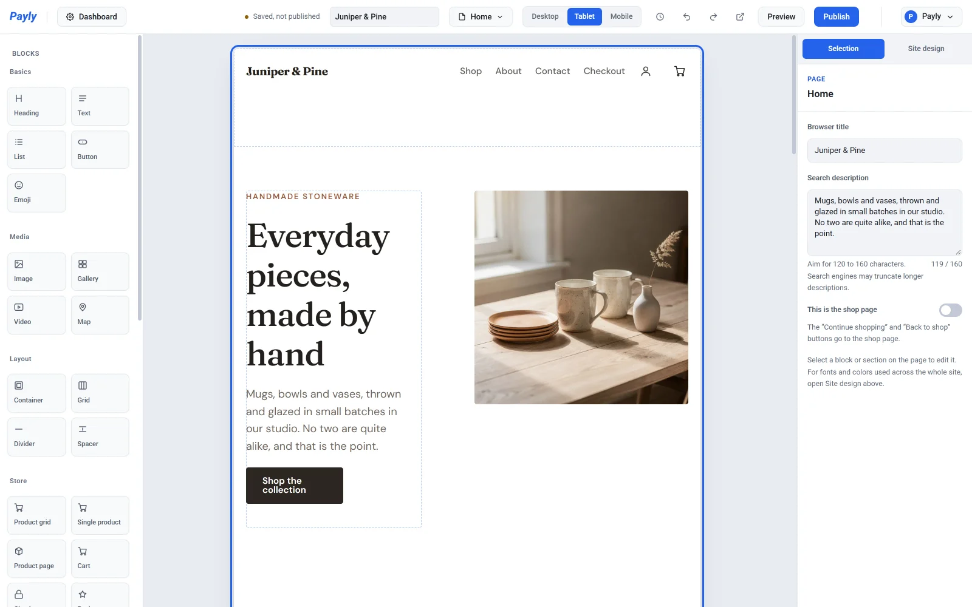This screenshot has height=607, width=972.
Task: Redo the last change
Action: coord(713,17)
